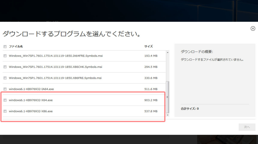
Task: Check the IA64FRE.Symbols.msi file checkbox
Action: [5, 56]
